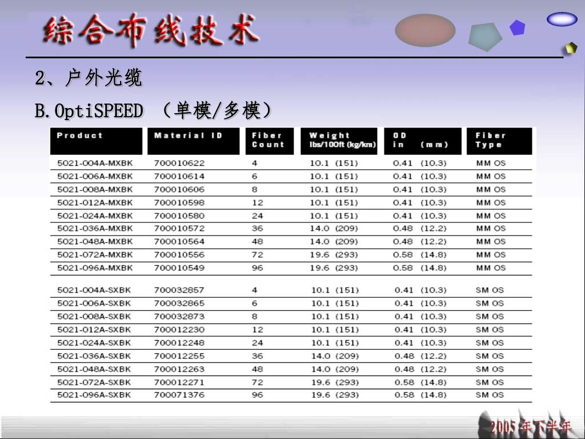Click material ID 700032865
This screenshot has height=439, width=585.
(179, 303)
